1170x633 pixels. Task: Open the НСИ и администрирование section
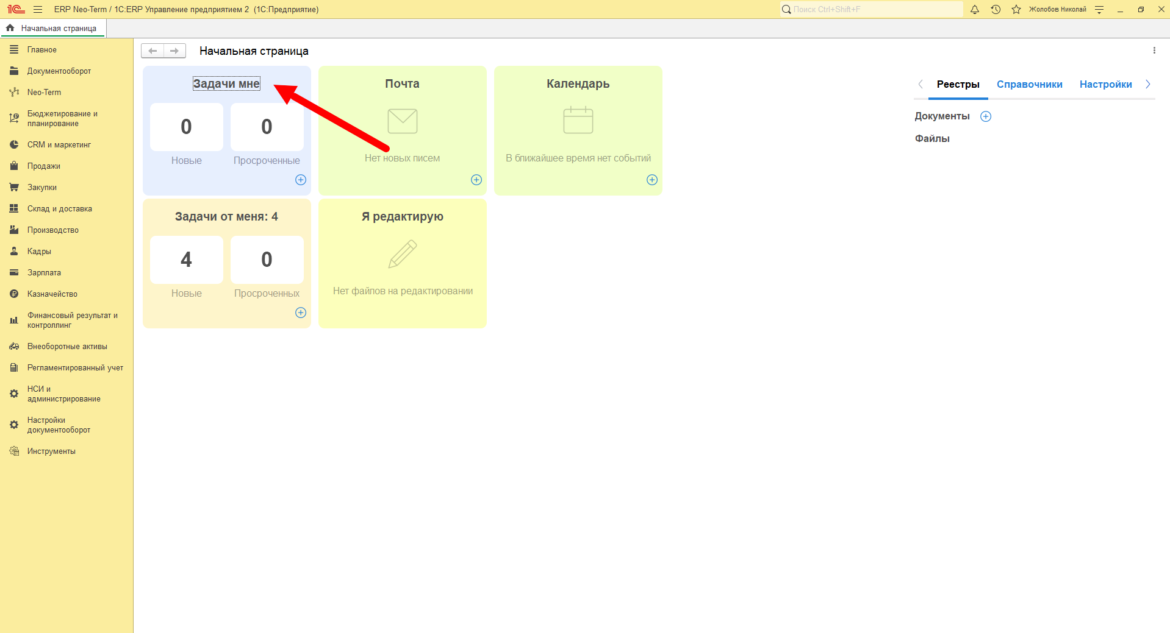click(66, 394)
